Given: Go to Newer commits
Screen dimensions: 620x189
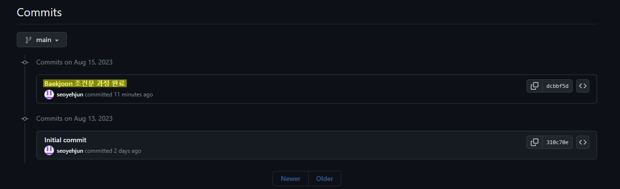Looking at the screenshot, I should pyautogui.click(x=291, y=179).
